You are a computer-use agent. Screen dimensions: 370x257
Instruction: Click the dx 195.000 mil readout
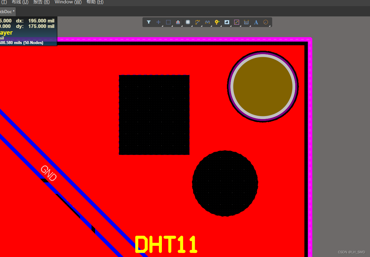tap(36, 21)
